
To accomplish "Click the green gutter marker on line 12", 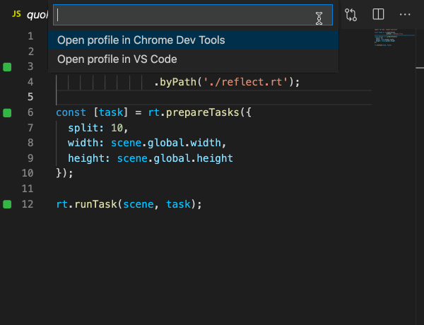I will (x=8, y=204).
